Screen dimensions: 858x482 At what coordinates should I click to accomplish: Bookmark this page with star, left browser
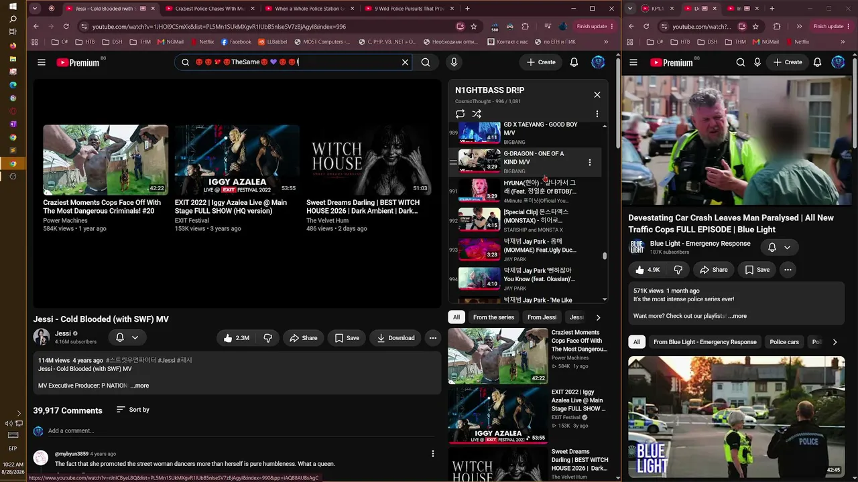click(x=474, y=26)
